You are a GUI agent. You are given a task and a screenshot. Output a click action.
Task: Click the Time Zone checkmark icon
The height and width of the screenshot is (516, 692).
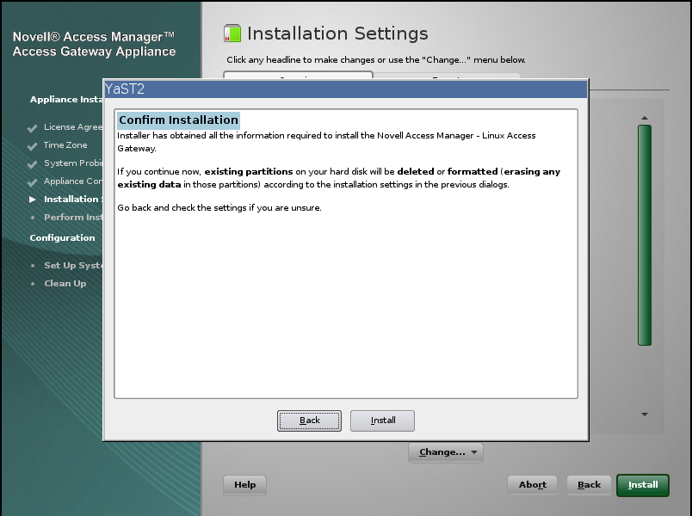[x=32, y=146]
